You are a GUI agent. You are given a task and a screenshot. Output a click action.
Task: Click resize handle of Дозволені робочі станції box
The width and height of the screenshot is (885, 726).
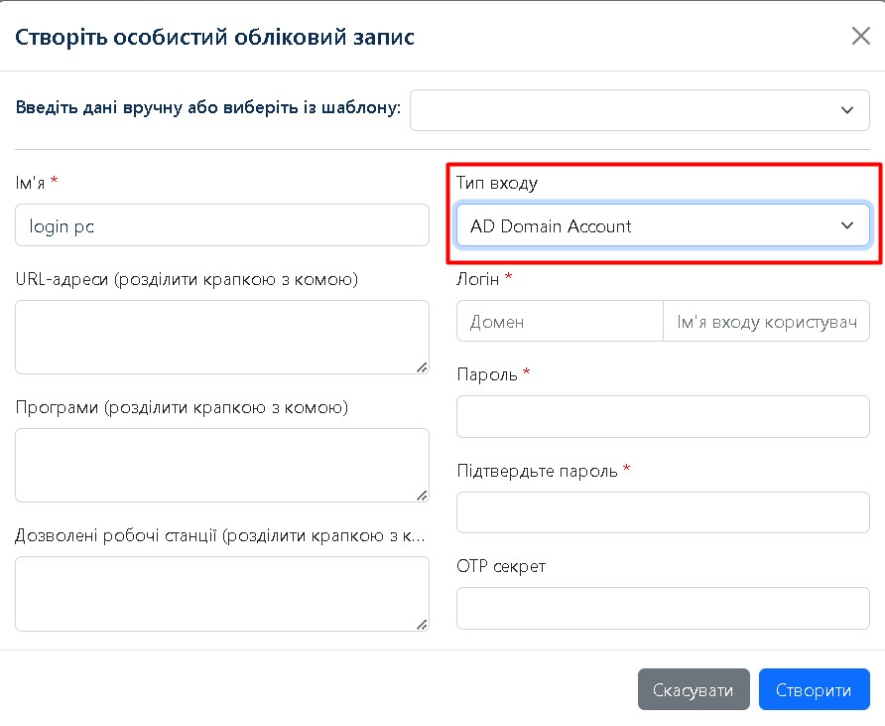pyautogui.click(x=422, y=623)
